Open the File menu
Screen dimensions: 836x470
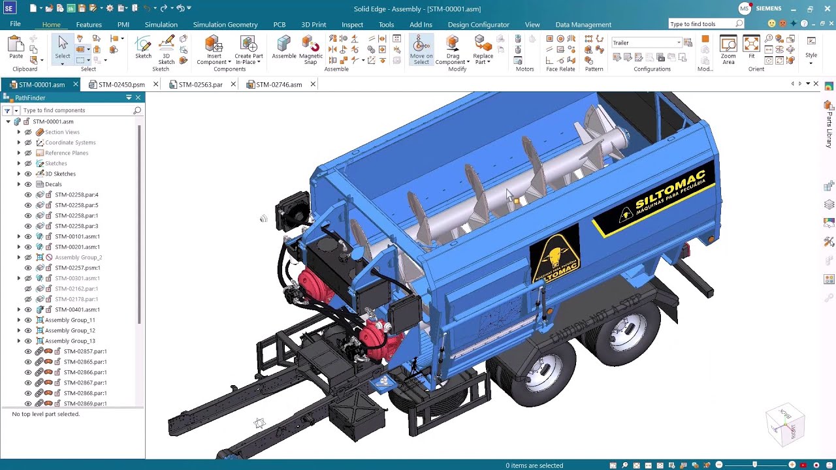[x=15, y=23]
